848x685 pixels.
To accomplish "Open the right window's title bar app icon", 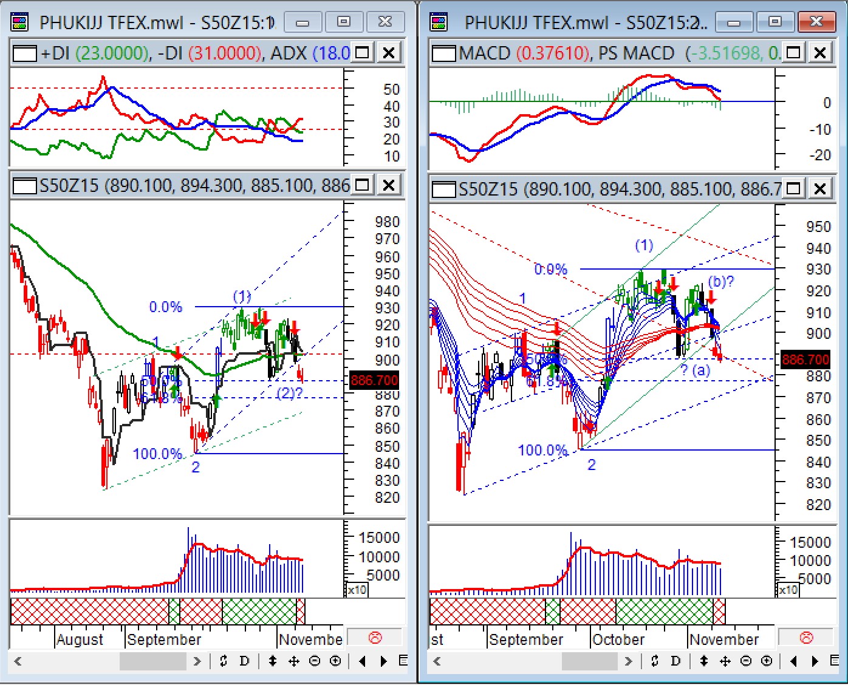I will [x=439, y=22].
